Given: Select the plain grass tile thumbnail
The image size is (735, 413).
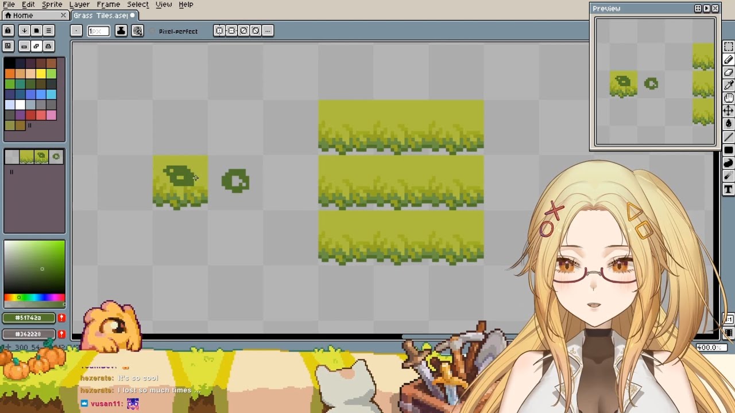Looking at the screenshot, I should click(x=26, y=157).
